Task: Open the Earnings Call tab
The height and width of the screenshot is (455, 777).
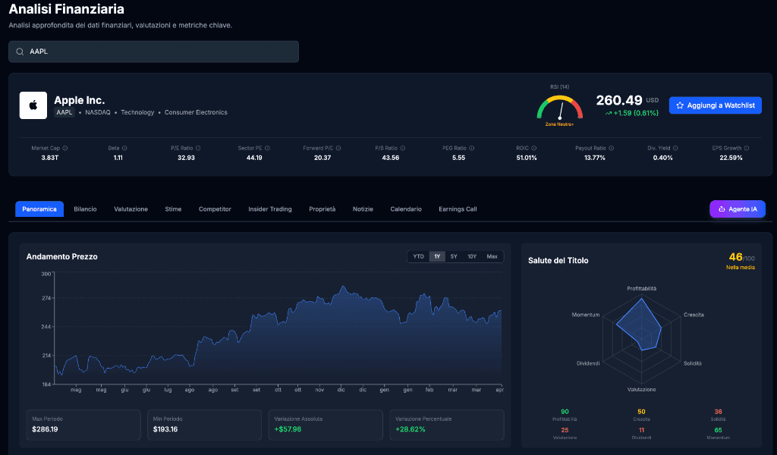Action: click(x=458, y=209)
